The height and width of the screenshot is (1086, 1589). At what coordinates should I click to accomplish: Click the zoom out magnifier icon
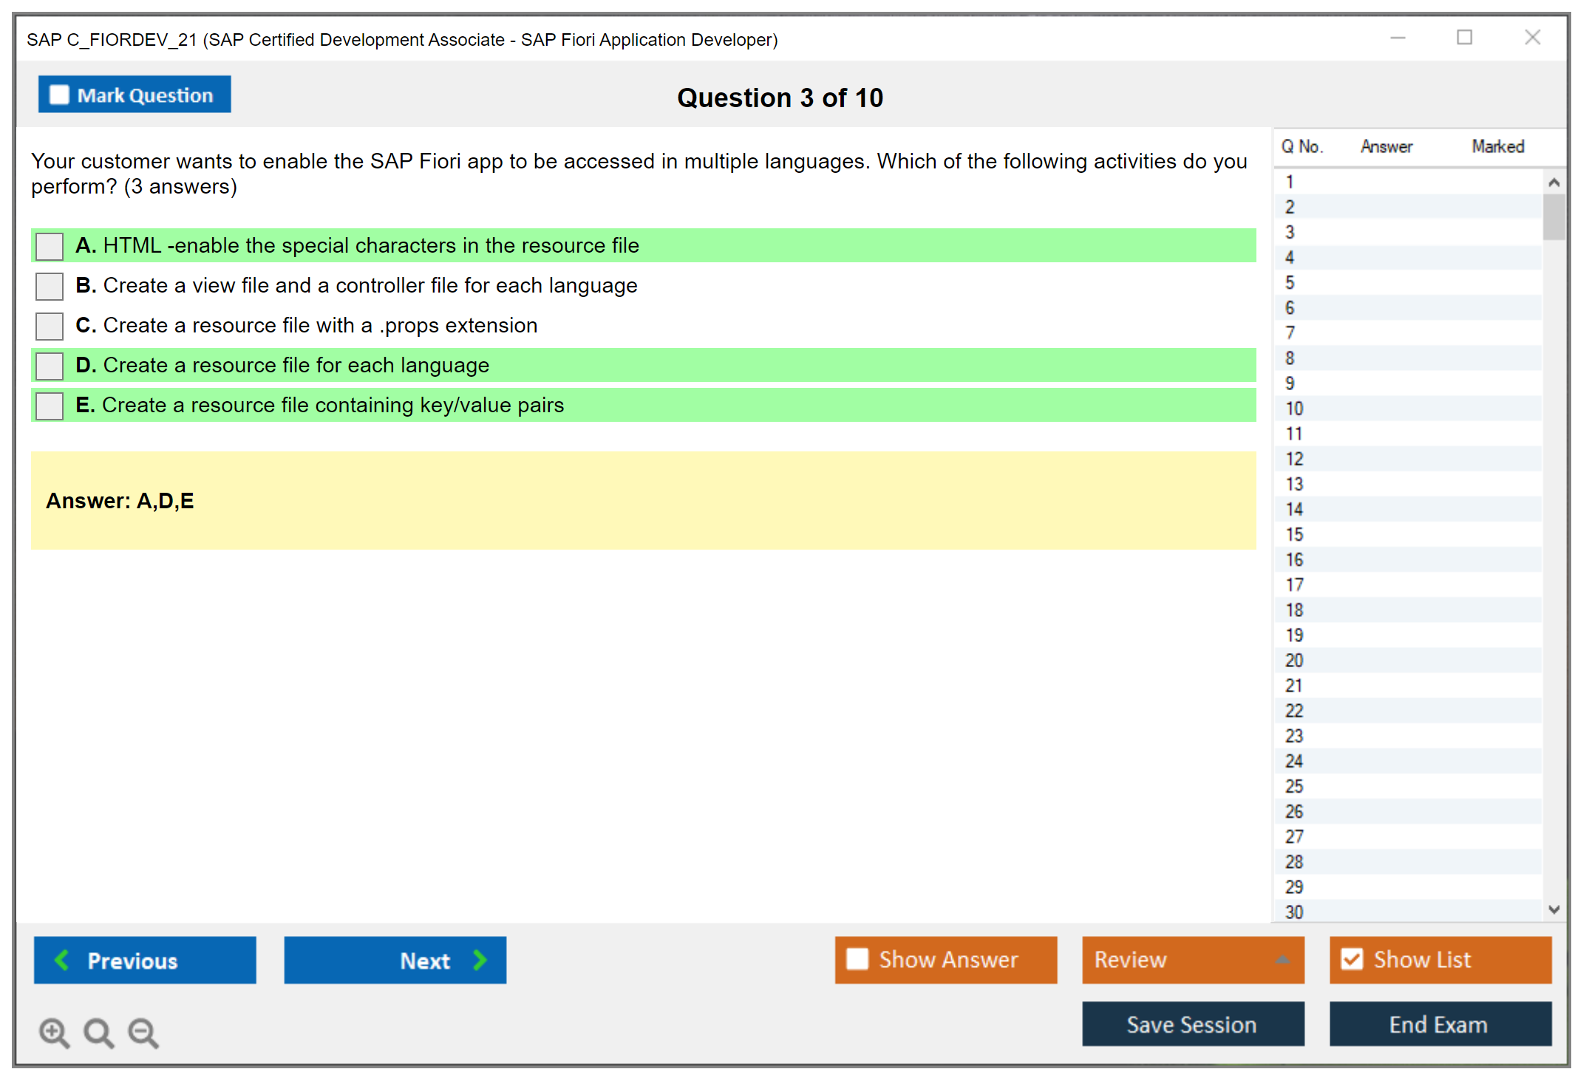pos(143,1032)
